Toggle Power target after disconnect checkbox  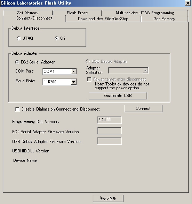(x=89, y=79)
